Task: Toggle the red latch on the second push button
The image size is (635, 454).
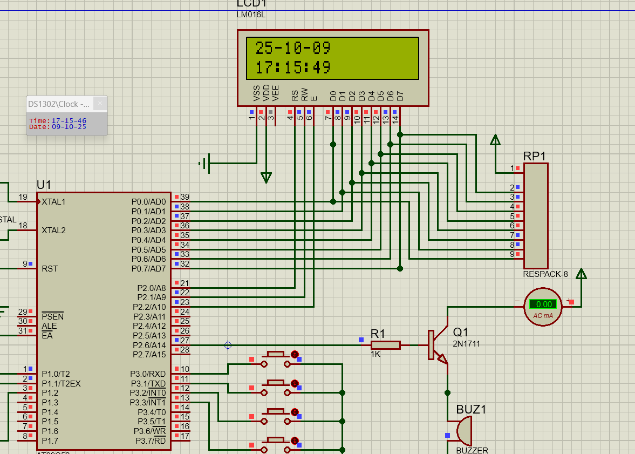Action: [x=295, y=383]
